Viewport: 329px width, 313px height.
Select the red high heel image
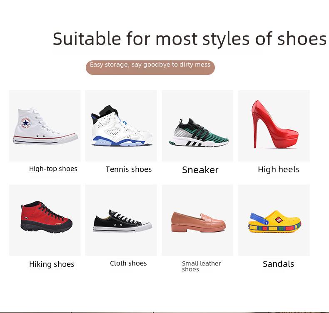(274, 126)
